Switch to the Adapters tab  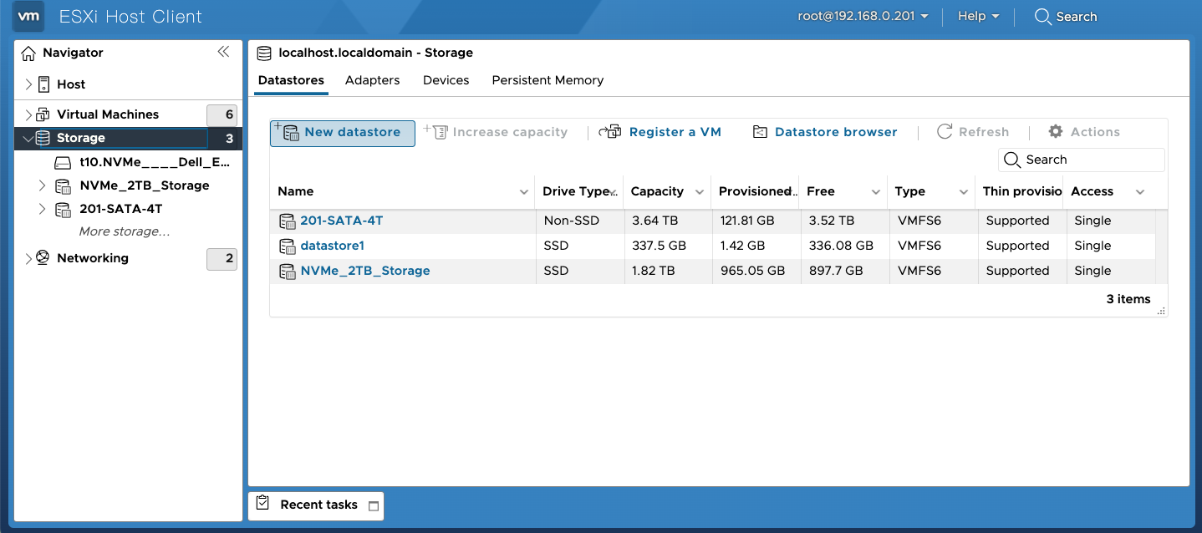pos(373,81)
